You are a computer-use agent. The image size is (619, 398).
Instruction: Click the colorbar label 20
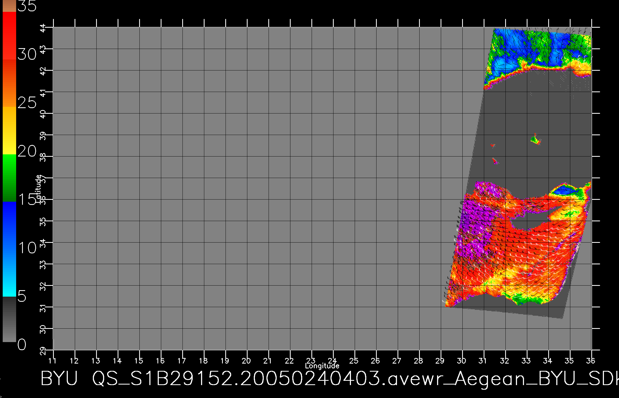point(27,151)
